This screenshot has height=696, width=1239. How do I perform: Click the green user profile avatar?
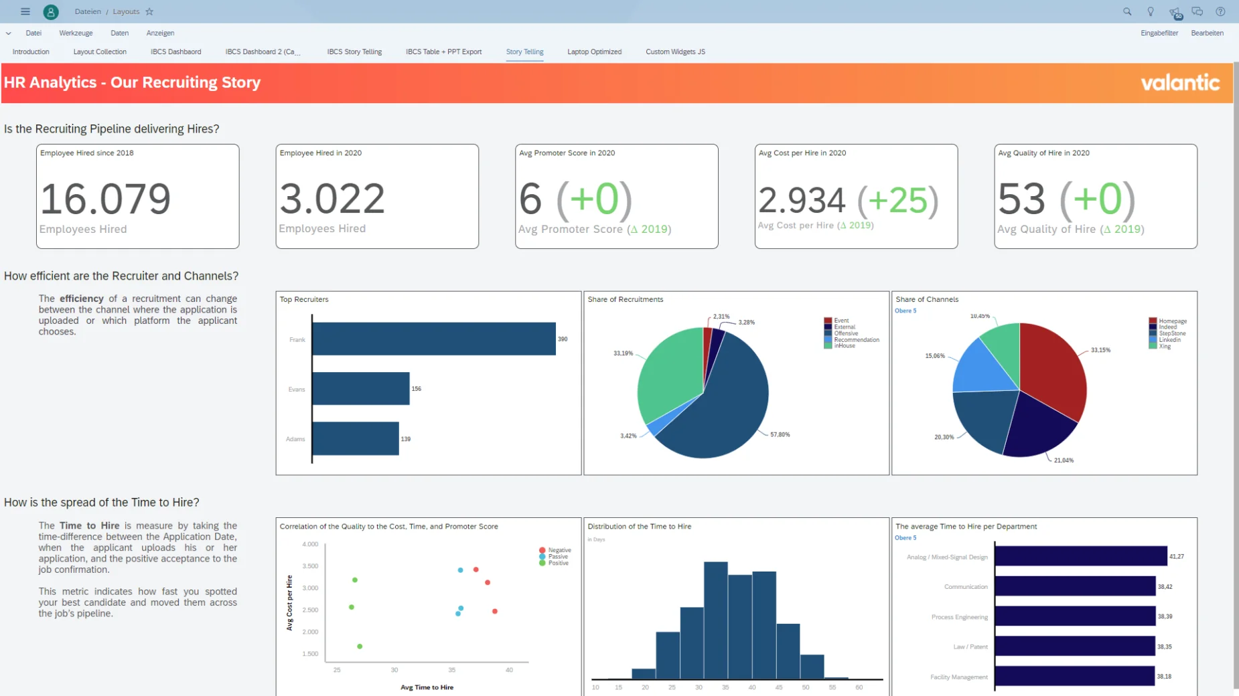50,11
